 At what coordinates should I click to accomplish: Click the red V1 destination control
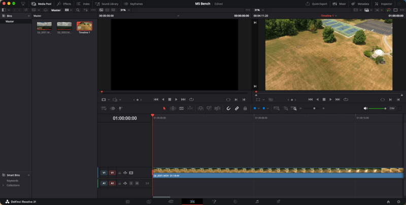point(112,173)
